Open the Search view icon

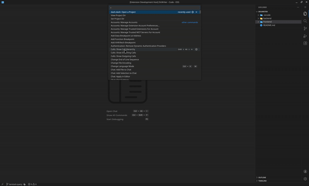click(305, 21)
